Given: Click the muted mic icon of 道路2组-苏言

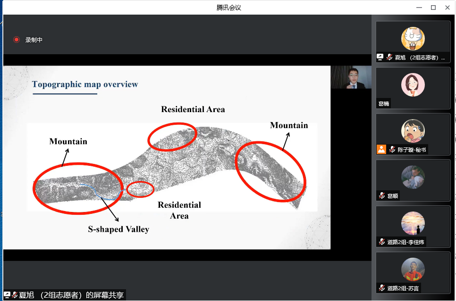Looking at the screenshot, I should pos(381,288).
